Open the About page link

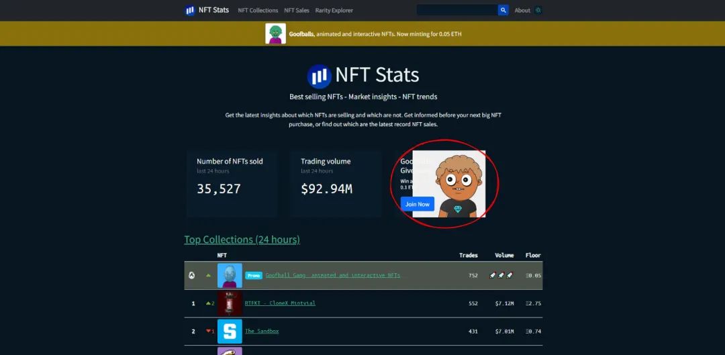[x=522, y=10]
